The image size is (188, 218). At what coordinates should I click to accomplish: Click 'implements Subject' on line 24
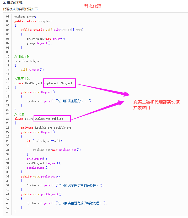(49, 119)
